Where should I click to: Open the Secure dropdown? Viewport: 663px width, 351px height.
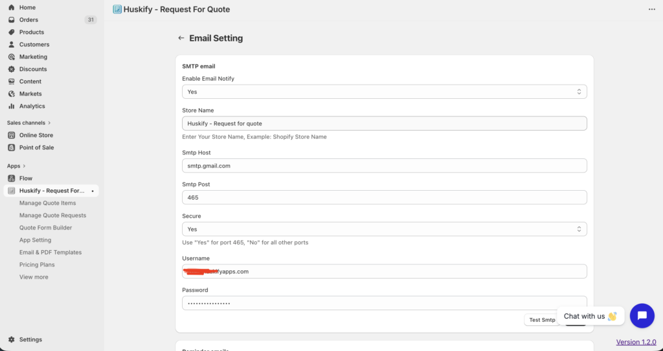tap(384, 229)
